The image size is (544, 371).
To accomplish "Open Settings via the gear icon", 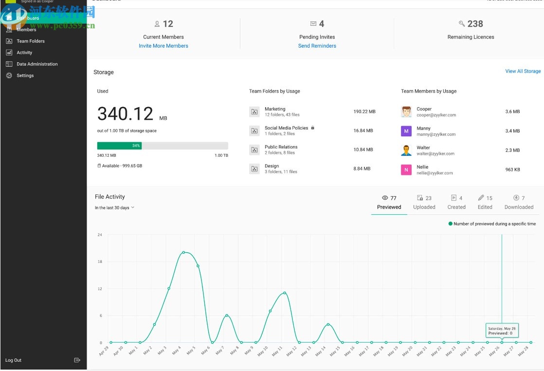I will pos(9,75).
